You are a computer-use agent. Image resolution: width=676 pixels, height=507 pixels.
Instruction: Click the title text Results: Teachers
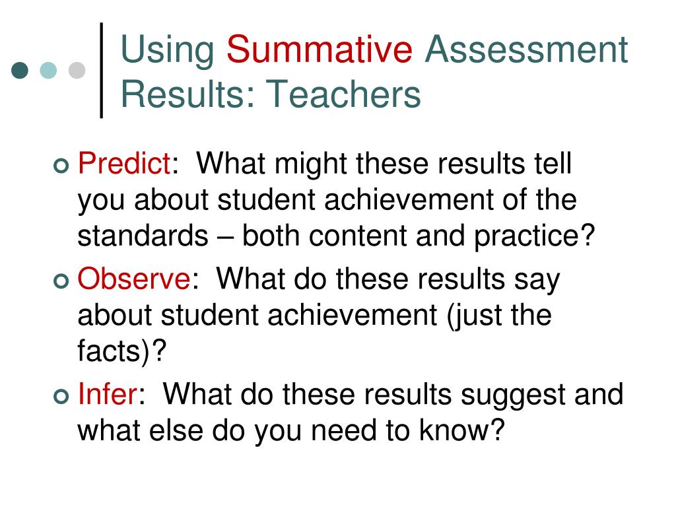[x=271, y=94]
